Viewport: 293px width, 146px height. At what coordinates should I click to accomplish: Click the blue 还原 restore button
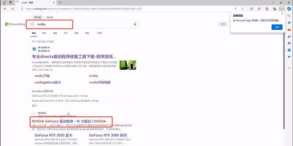point(277,27)
